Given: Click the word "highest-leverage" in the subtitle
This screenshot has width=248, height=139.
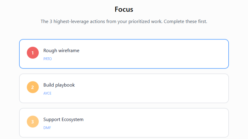Looking at the screenshot, I should point(71,22).
